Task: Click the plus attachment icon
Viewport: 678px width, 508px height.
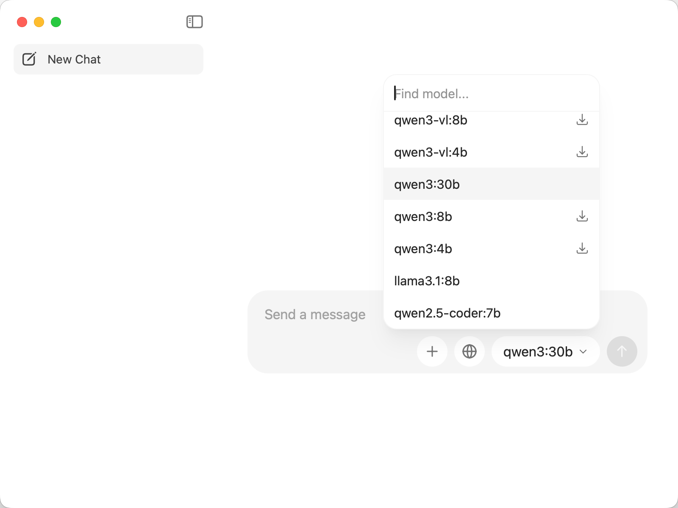Action: coord(432,351)
